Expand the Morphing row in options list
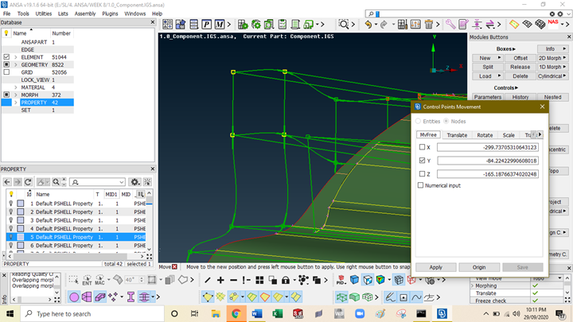 coord(472,286)
